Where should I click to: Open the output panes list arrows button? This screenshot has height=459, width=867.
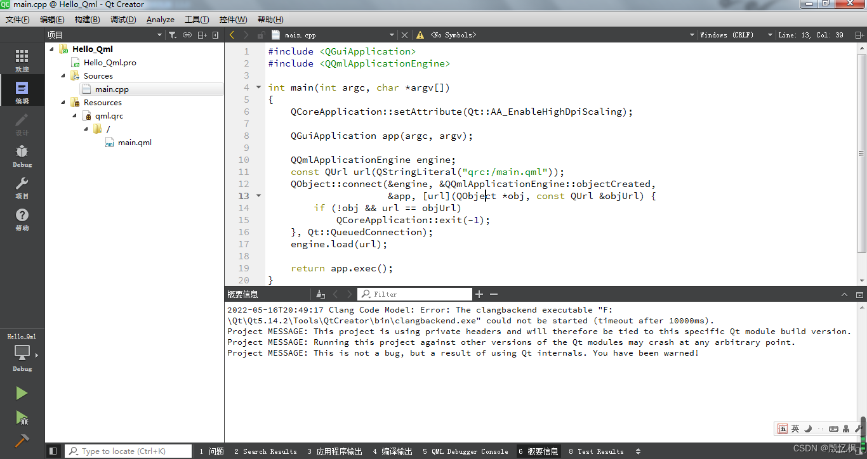pyautogui.click(x=637, y=451)
